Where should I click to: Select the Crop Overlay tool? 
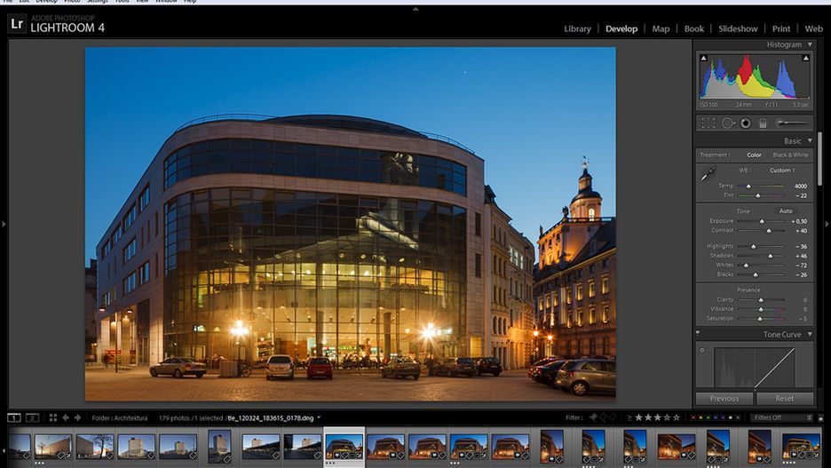pos(708,123)
